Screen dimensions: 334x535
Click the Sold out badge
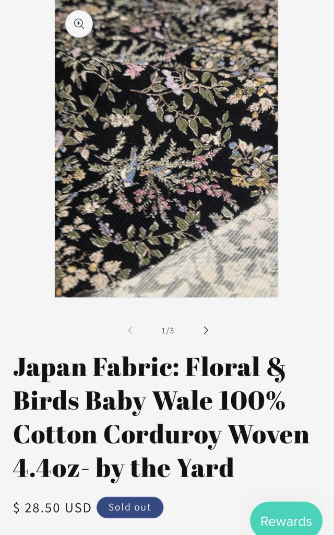130,507
